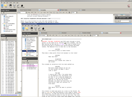The width and height of the screenshot is (132, 97).
Task: Toggle Underline in portals editor toolbar
Action: tap(41, 13)
